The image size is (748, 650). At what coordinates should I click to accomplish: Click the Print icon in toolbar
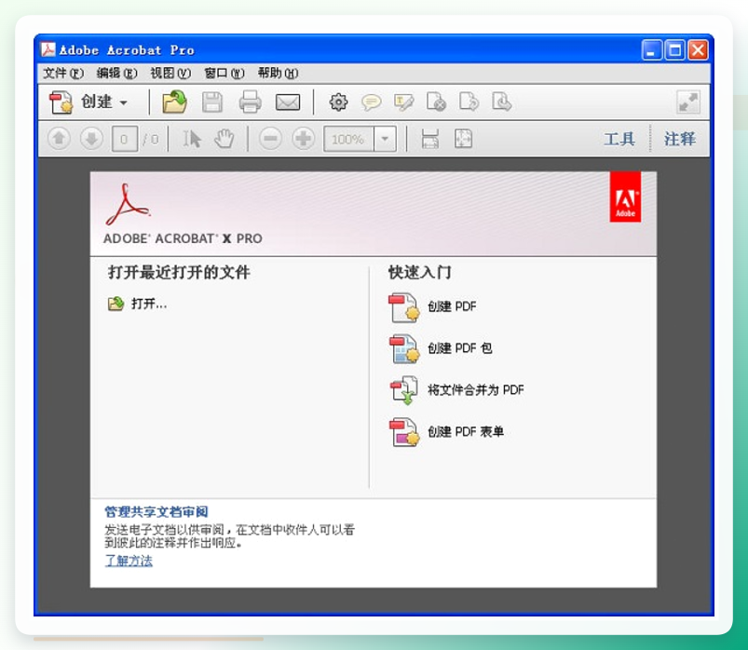250,102
